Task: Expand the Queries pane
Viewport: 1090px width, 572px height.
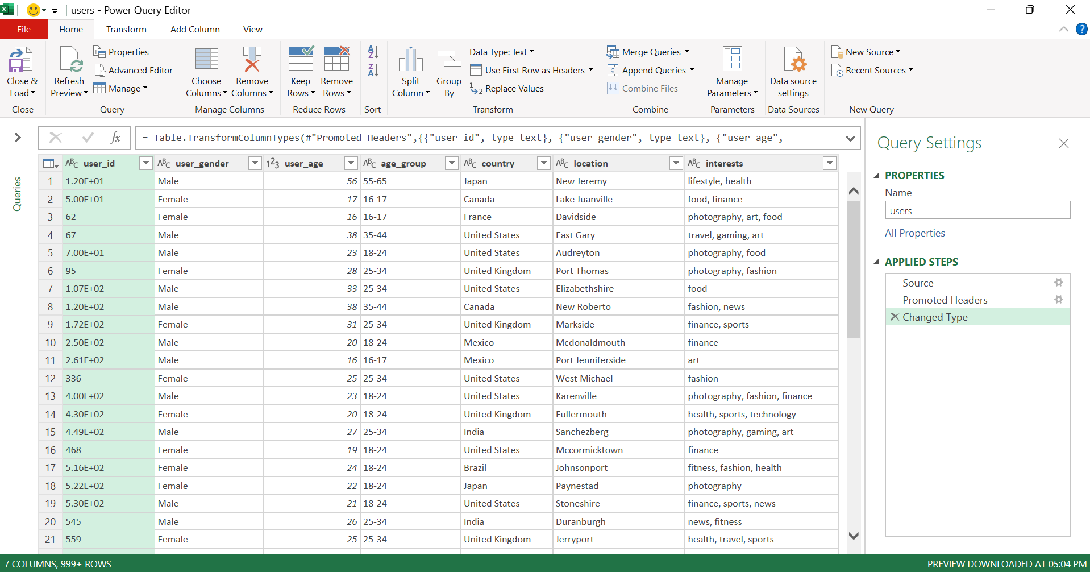Action: tap(18, 138)
